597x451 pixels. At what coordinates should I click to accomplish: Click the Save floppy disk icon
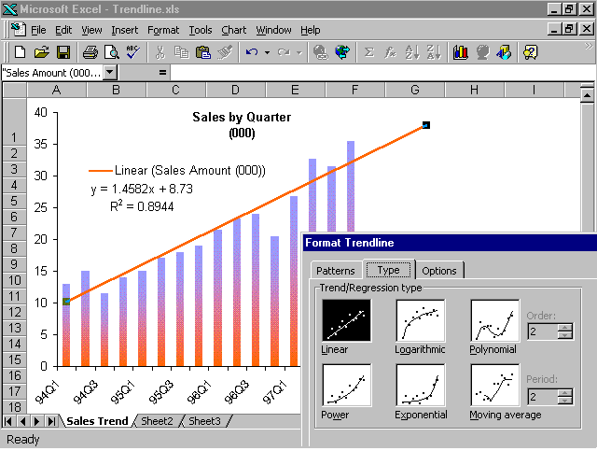point(63,52)
